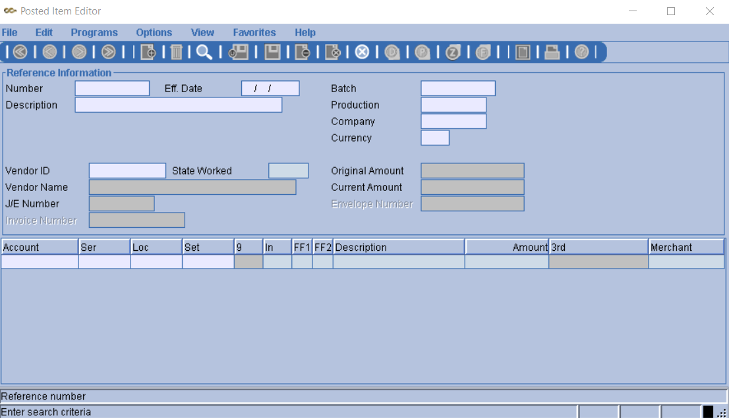Click the question mark help icon

pos(581,52)
